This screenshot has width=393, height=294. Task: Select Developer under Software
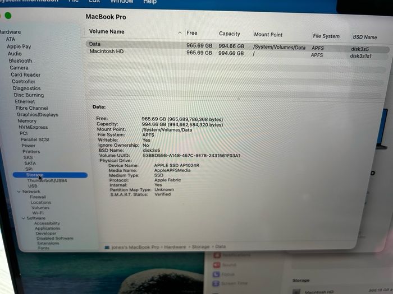tap(46, 234)
